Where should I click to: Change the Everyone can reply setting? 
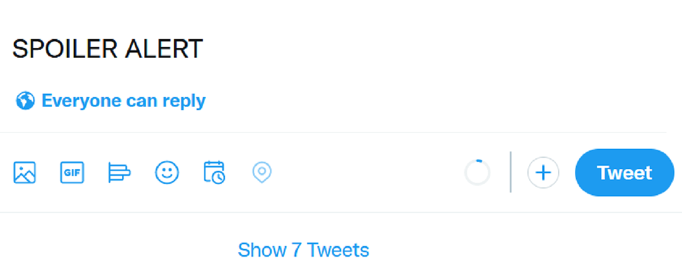pos(123,101)
